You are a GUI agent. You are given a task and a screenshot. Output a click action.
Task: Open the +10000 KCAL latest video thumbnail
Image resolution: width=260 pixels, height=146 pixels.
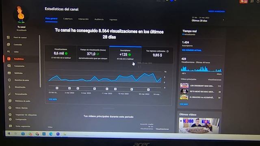point(199,125)
